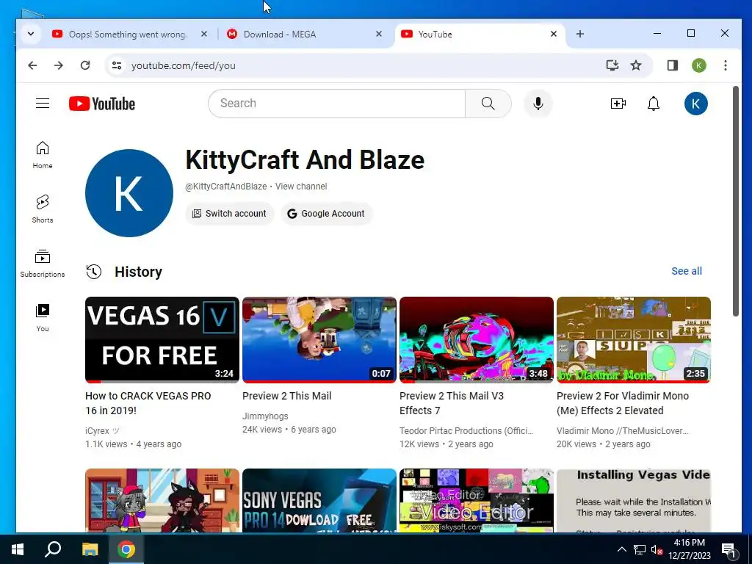Open the Video Editor thumbnail
Screen dimensions: 752x564
tap(476, 500)
